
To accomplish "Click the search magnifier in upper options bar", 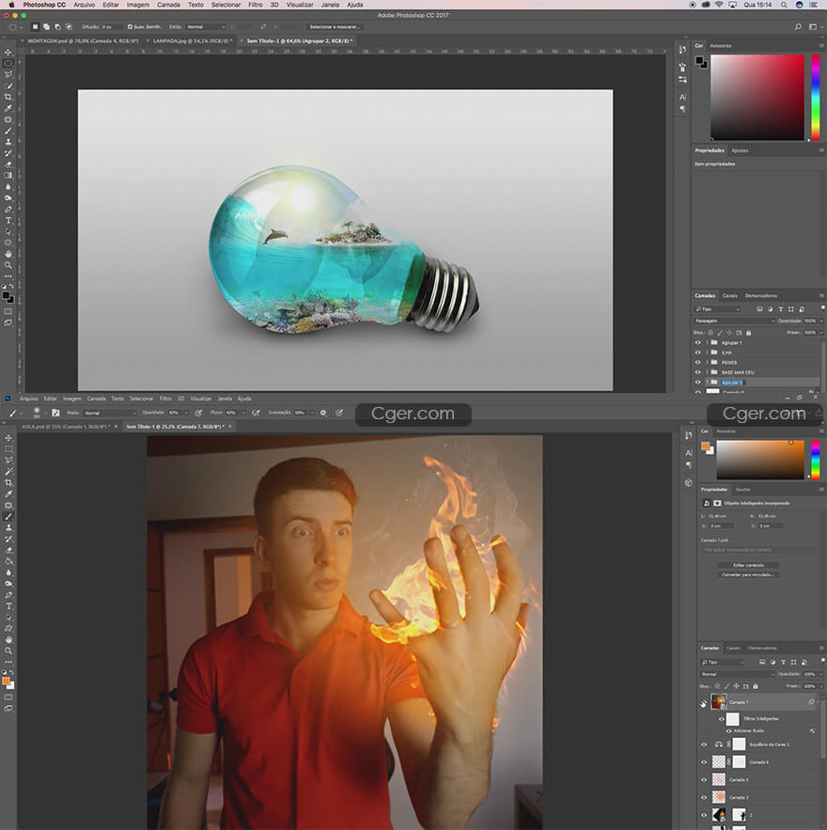I will click(798, 27).
